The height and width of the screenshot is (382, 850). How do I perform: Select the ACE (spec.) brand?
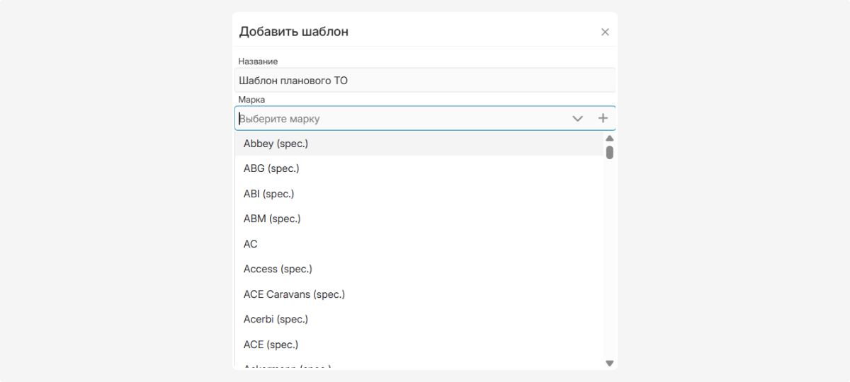pos(271,345)
